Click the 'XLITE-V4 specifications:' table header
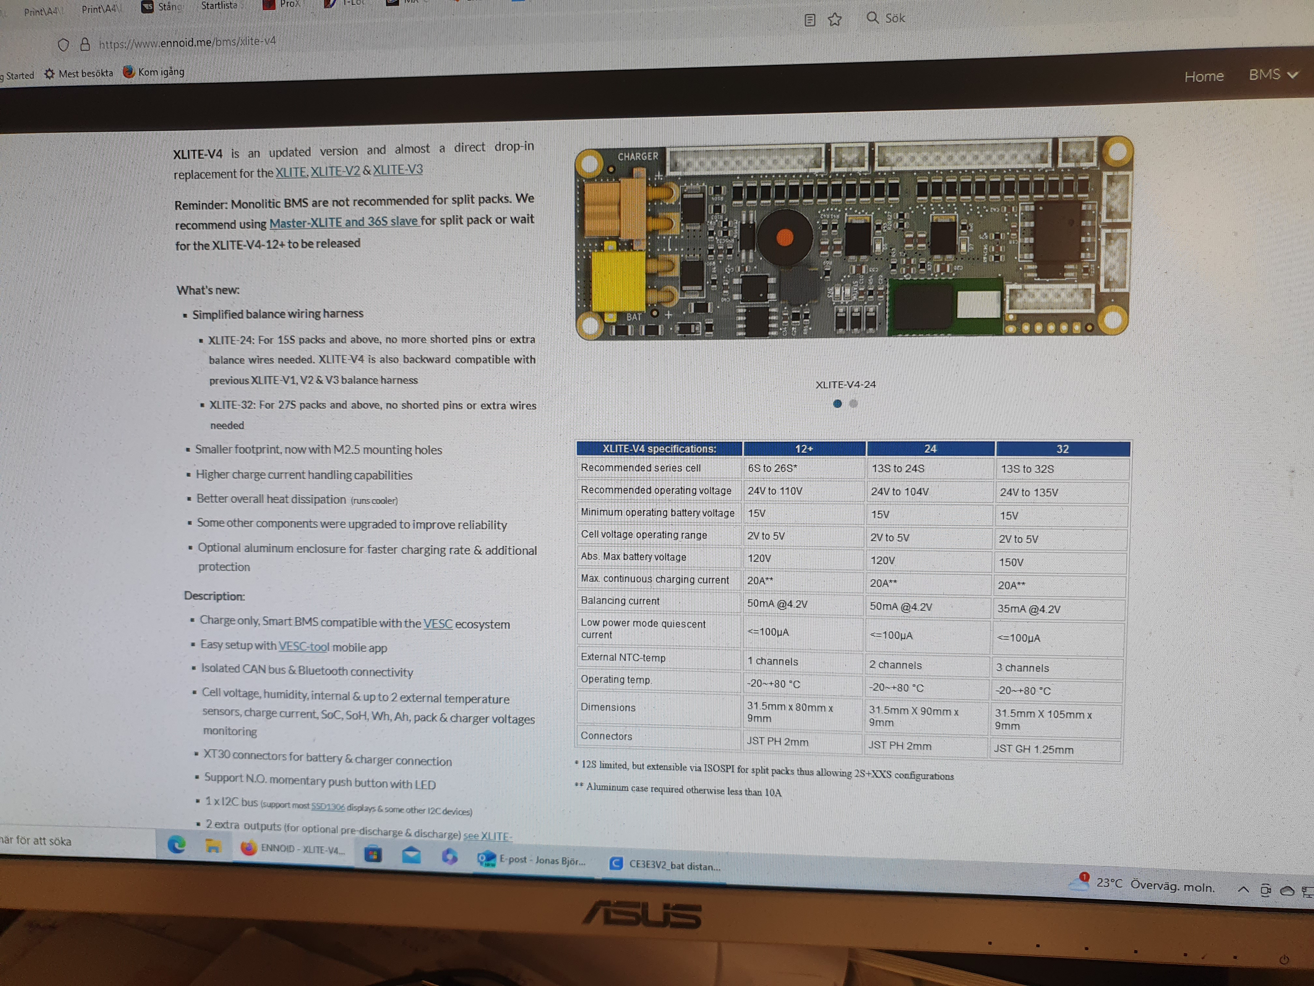Image resolution: width=1314 pixels, height=986 pixels. [x=659, y=449]
